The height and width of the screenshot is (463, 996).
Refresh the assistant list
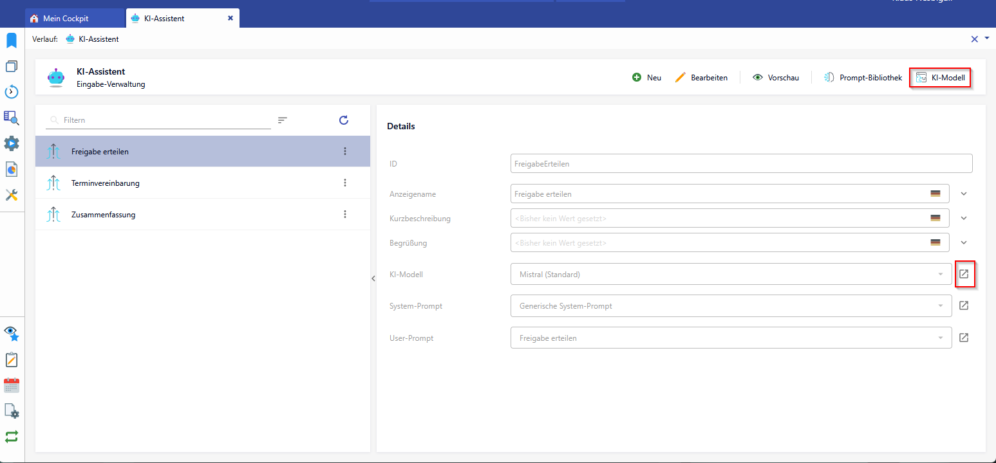[344, 120]
